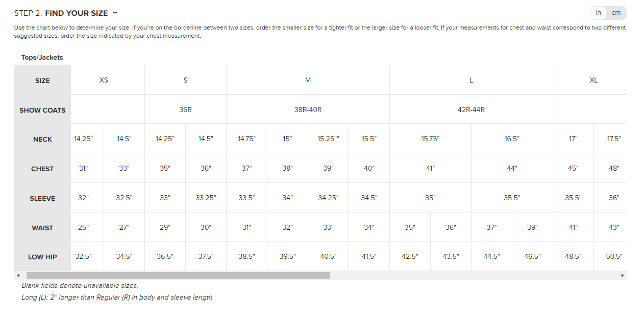Click the 38R-40R show coats cell
Viewport: 644px width, 321px height.
[308, 110]
